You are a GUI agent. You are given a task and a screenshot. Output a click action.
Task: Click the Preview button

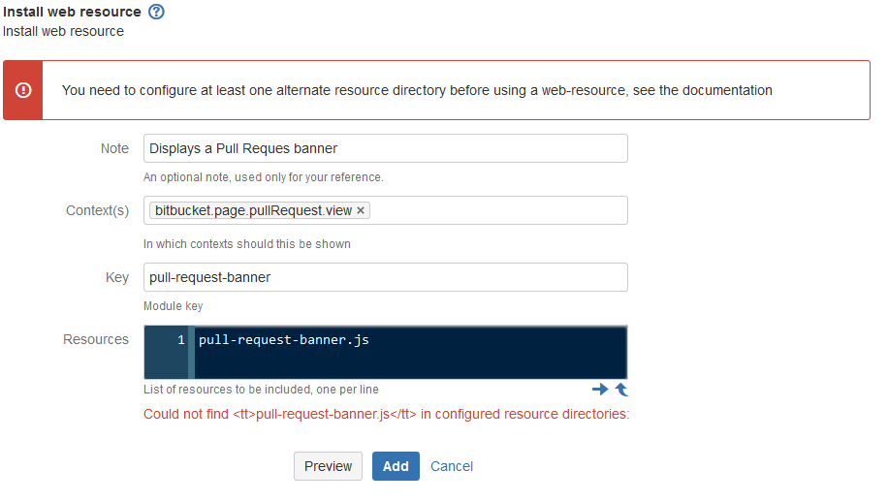(x=328, y=466)
